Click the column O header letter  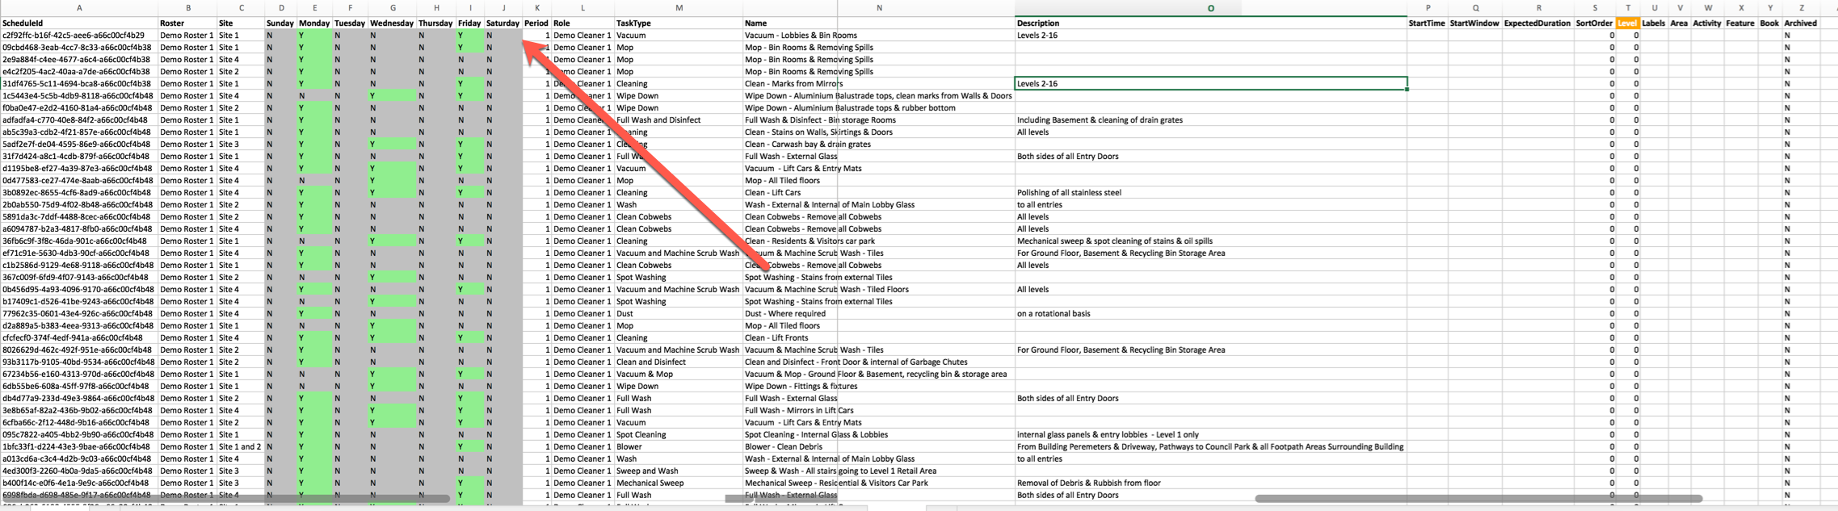[x=1210, y=8]
